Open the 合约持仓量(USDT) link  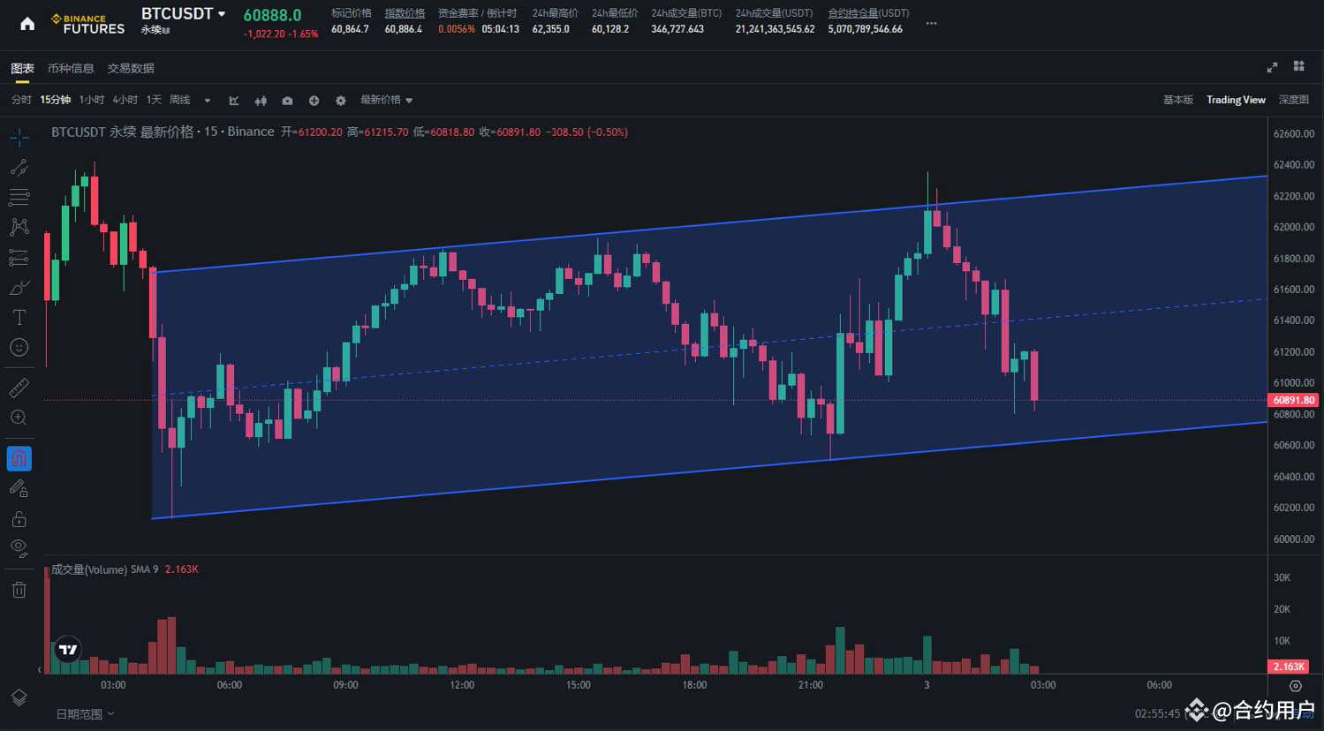pos(868,13)
